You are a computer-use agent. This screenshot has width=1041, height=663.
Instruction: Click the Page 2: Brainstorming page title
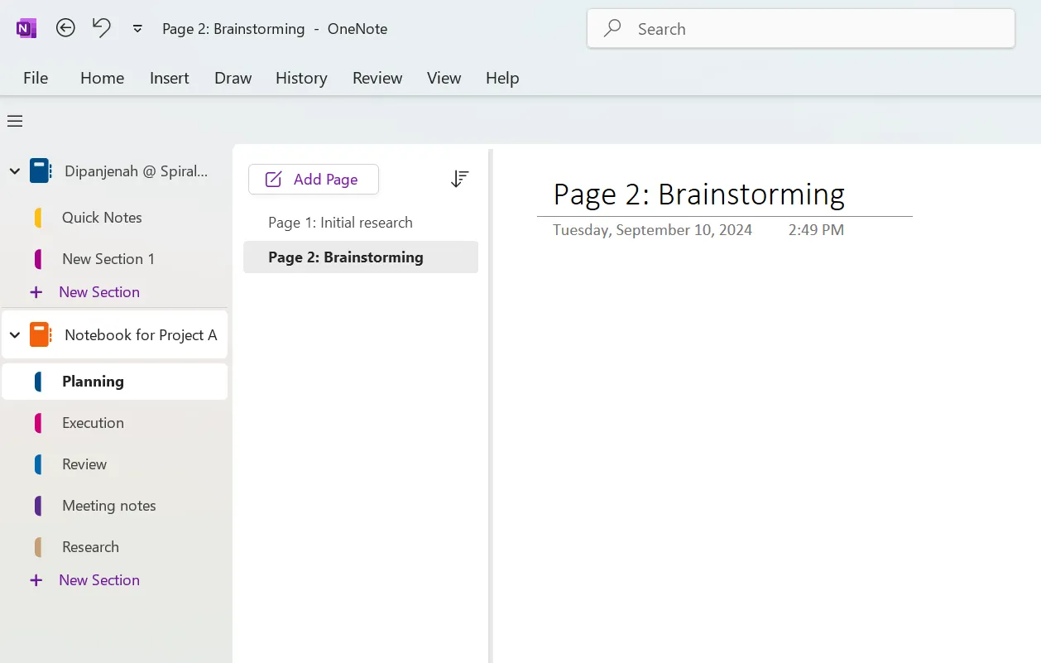699,194
